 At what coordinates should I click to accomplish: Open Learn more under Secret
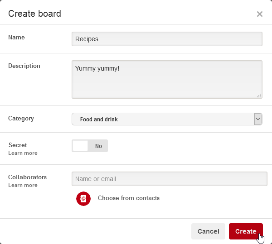[23, 153]
